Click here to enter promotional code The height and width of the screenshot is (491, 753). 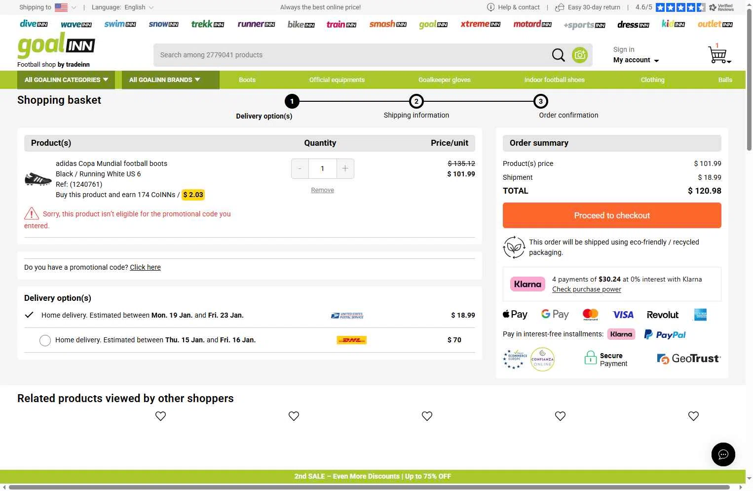coord(145,267)
